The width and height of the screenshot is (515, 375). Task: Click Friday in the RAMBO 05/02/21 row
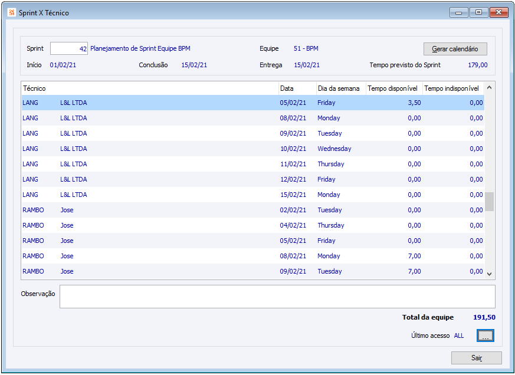click(326, 241)
